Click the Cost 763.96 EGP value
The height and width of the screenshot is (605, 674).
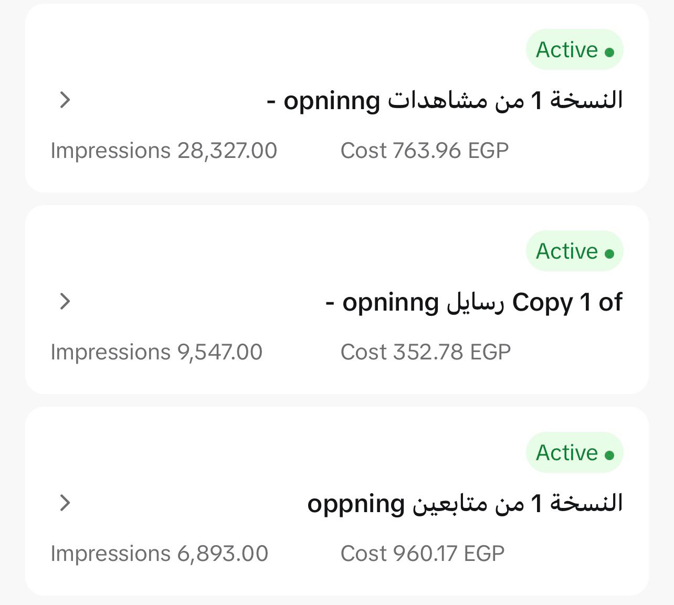[x=425, y=151]
